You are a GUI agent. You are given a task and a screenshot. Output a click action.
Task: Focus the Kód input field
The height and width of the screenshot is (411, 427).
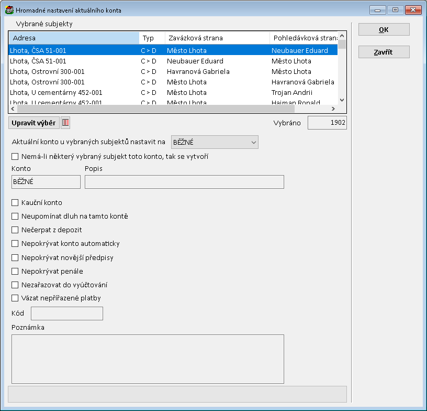pos(67,313)
